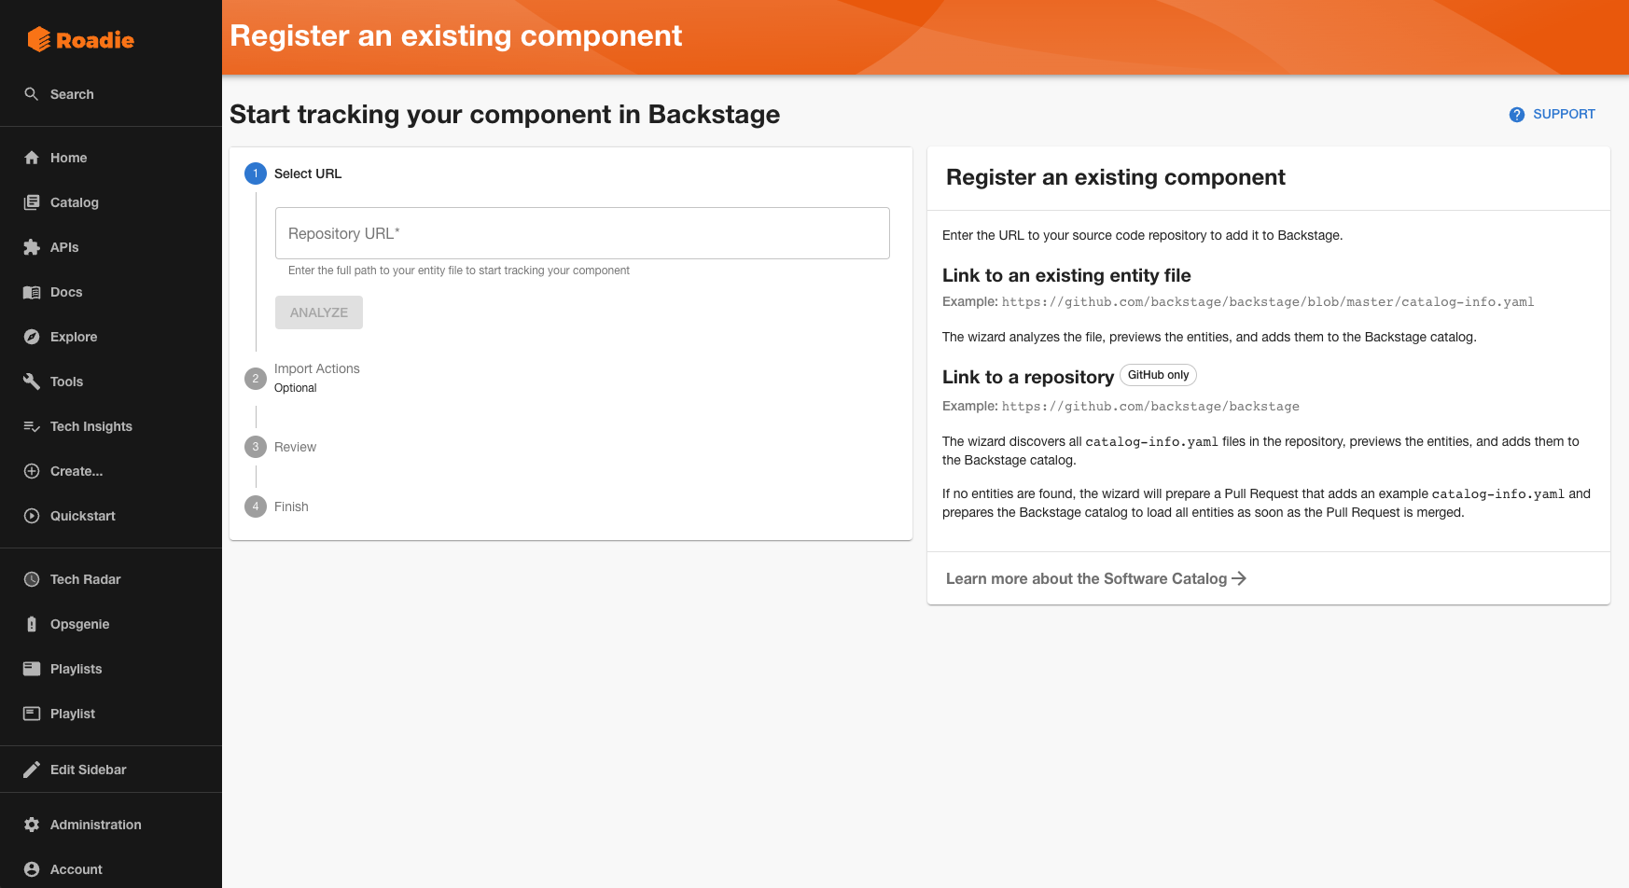
Task: Open Playlist label in sidebar
Action: 73,714
